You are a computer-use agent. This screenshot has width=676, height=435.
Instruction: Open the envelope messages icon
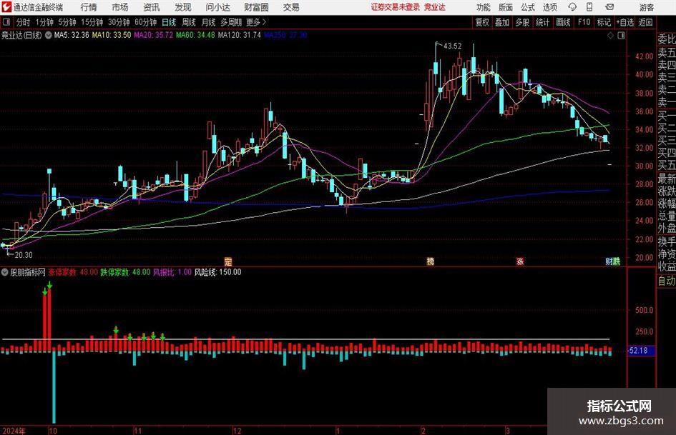click(609, 7)
